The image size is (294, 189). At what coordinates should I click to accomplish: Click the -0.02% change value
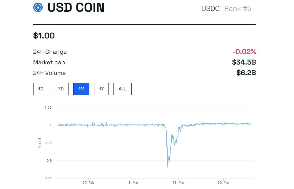click(x=244, y=52)
